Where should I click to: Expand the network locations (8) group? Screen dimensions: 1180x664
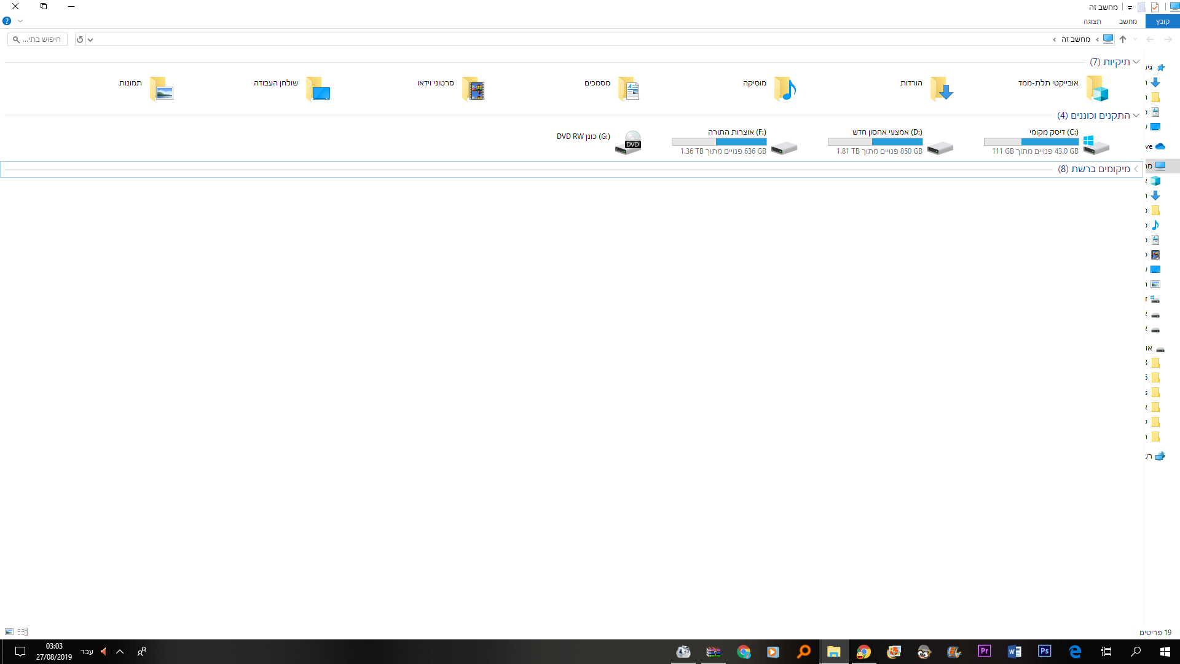[1136, 169]
